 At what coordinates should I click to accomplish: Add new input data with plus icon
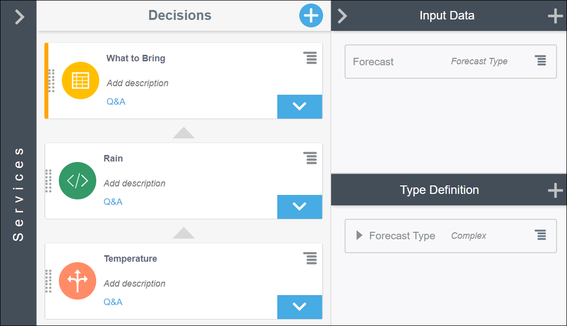555,16
